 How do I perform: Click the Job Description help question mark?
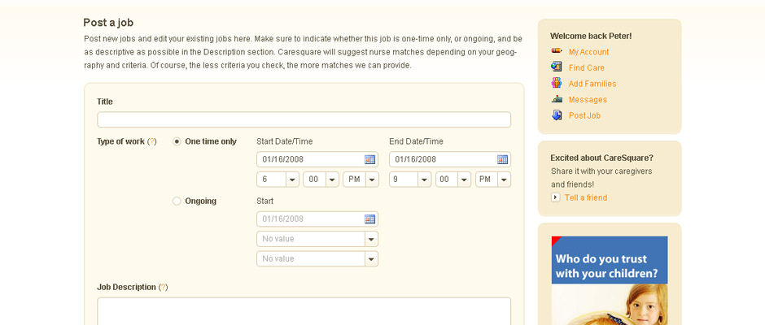click(x=163, y=287)
